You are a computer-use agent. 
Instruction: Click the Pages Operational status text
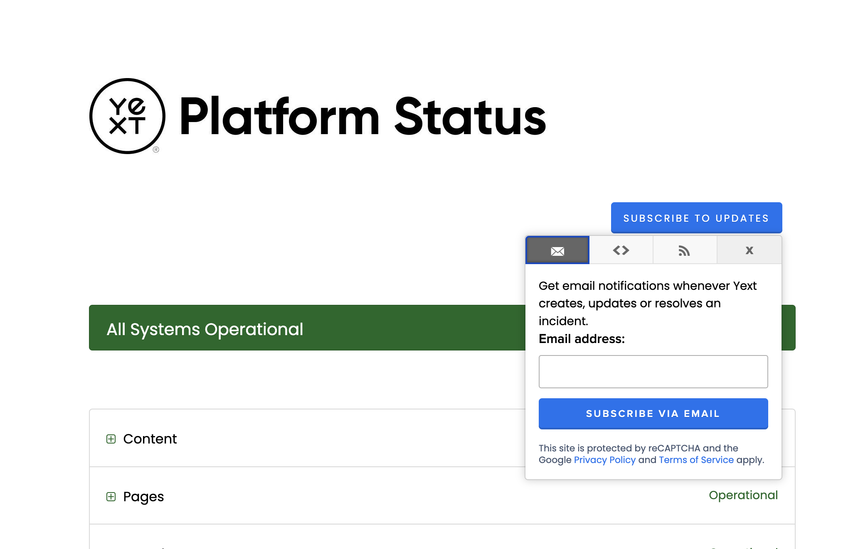(x=743, y=495)
